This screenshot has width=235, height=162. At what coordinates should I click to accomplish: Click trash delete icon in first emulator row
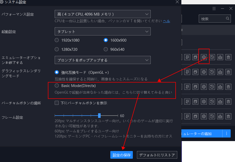click(228, 57)
